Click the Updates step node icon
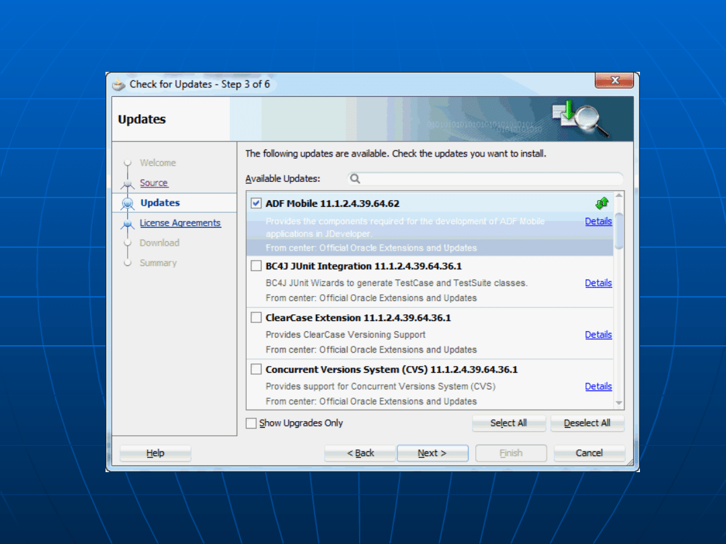This screenshot has width=726, height=544. click(127, 203)
